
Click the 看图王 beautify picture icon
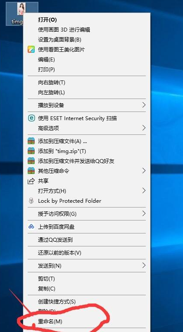(31, 50)
